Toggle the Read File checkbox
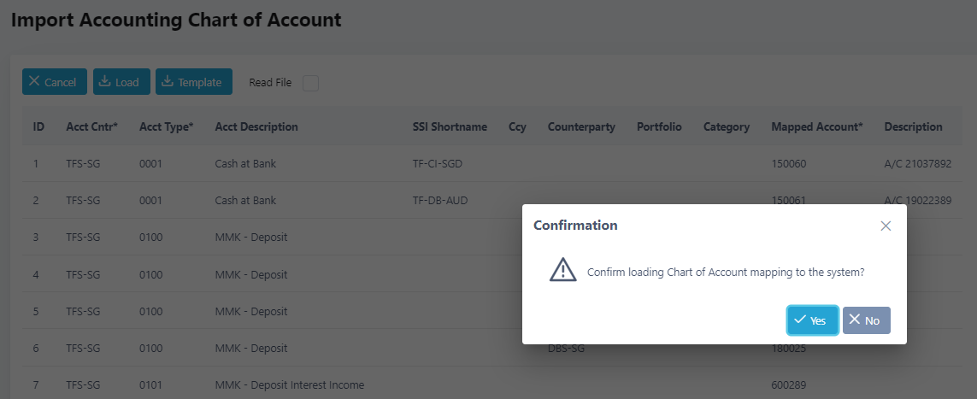The width and height of the screenshot is (977, 399). [x=310, y=83]
